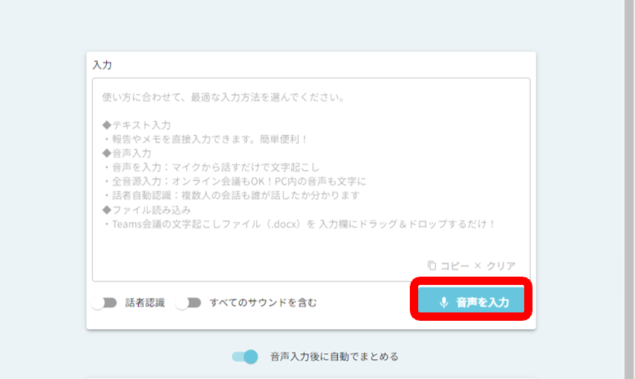
Task: Click the ◆テキスト入力 placeholder line
Action: tap(136, 125)
